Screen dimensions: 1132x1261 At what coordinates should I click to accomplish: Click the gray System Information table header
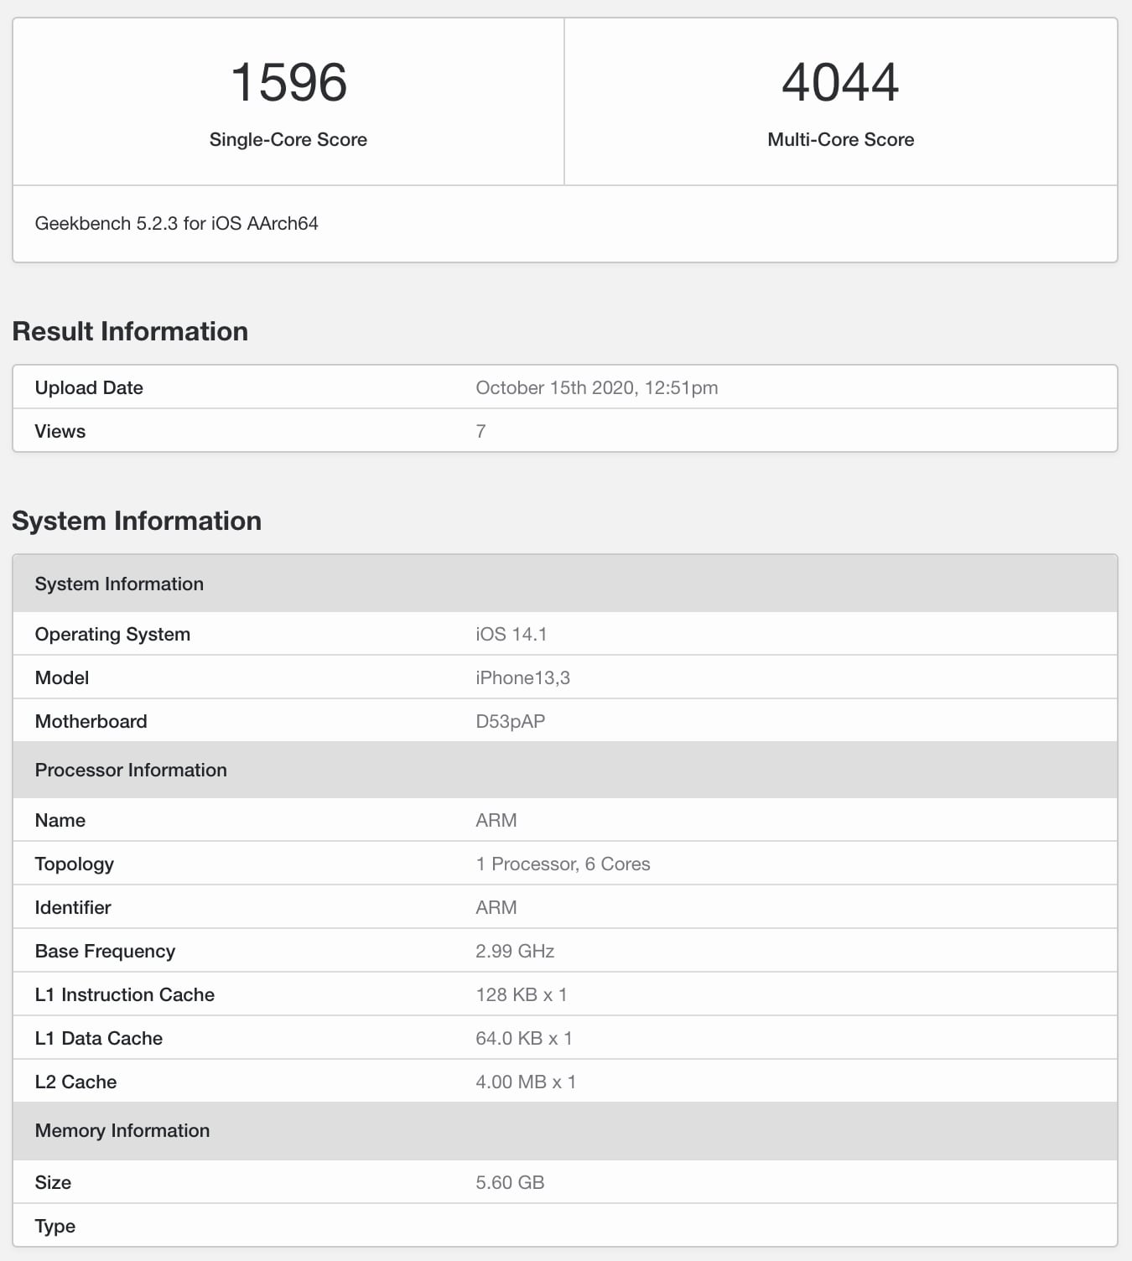tap(119, 584)
